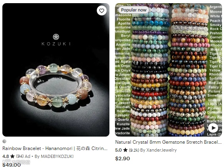Image resolution: width=224 pixels, height=167 pixels.
Task: Click the Ad label on Kozuki listing
Action: pos(28,156)
